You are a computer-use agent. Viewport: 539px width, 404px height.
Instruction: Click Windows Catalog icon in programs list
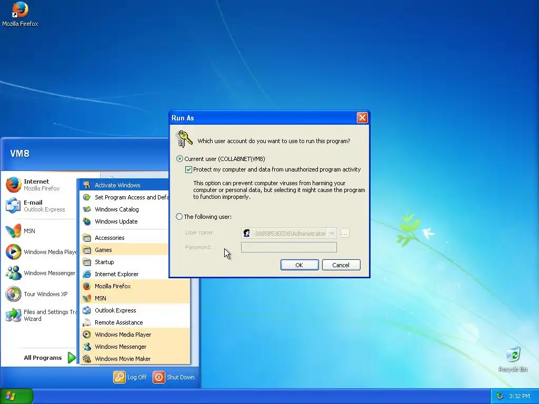(87, 209)
